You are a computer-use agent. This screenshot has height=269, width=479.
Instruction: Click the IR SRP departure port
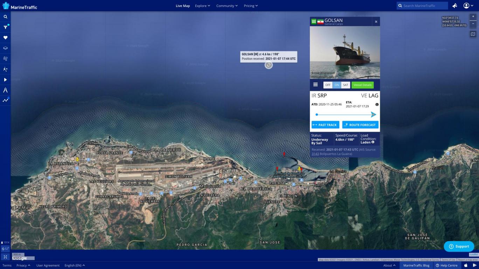pos(319,95)
